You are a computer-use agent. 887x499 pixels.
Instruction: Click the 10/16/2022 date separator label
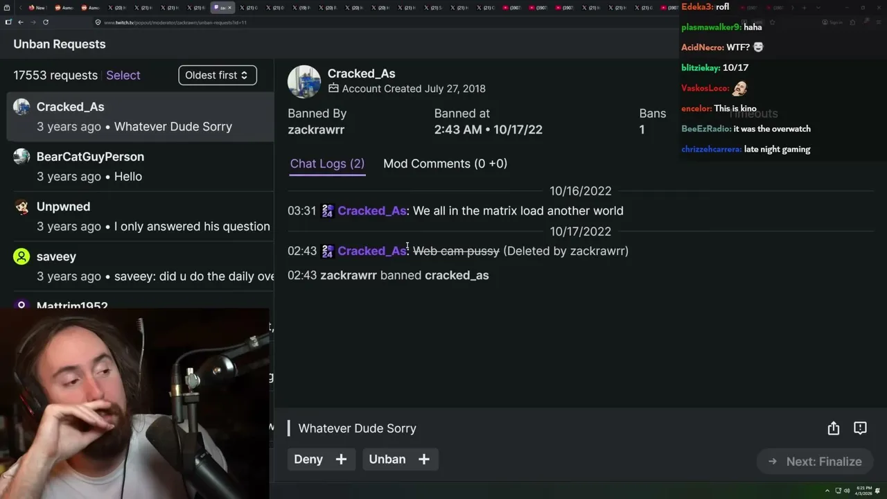click(x=581, y=191)
